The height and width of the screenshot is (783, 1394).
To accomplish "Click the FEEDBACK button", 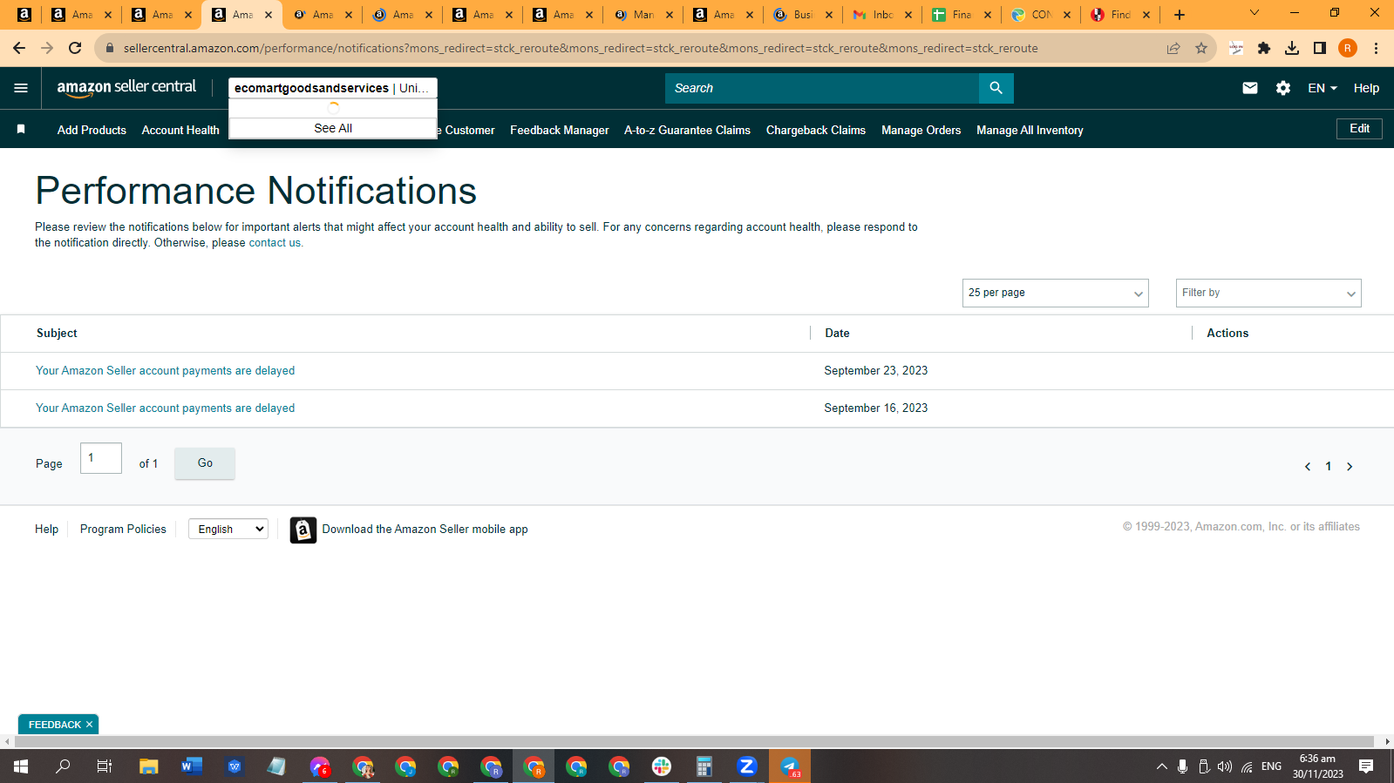I will pos(54,725).
